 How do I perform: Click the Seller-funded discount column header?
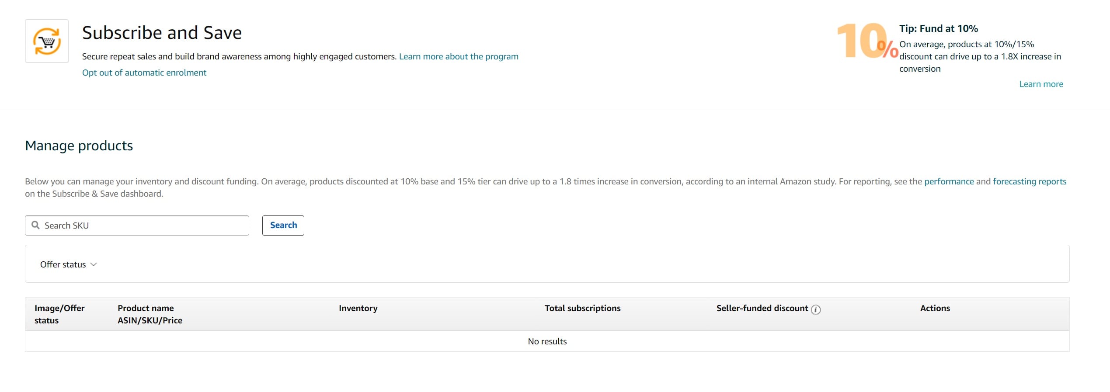click(762, 308)
